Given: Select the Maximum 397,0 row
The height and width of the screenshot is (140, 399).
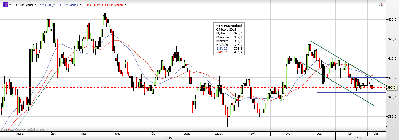Looking at the screenshot, I should pos(229,37).
